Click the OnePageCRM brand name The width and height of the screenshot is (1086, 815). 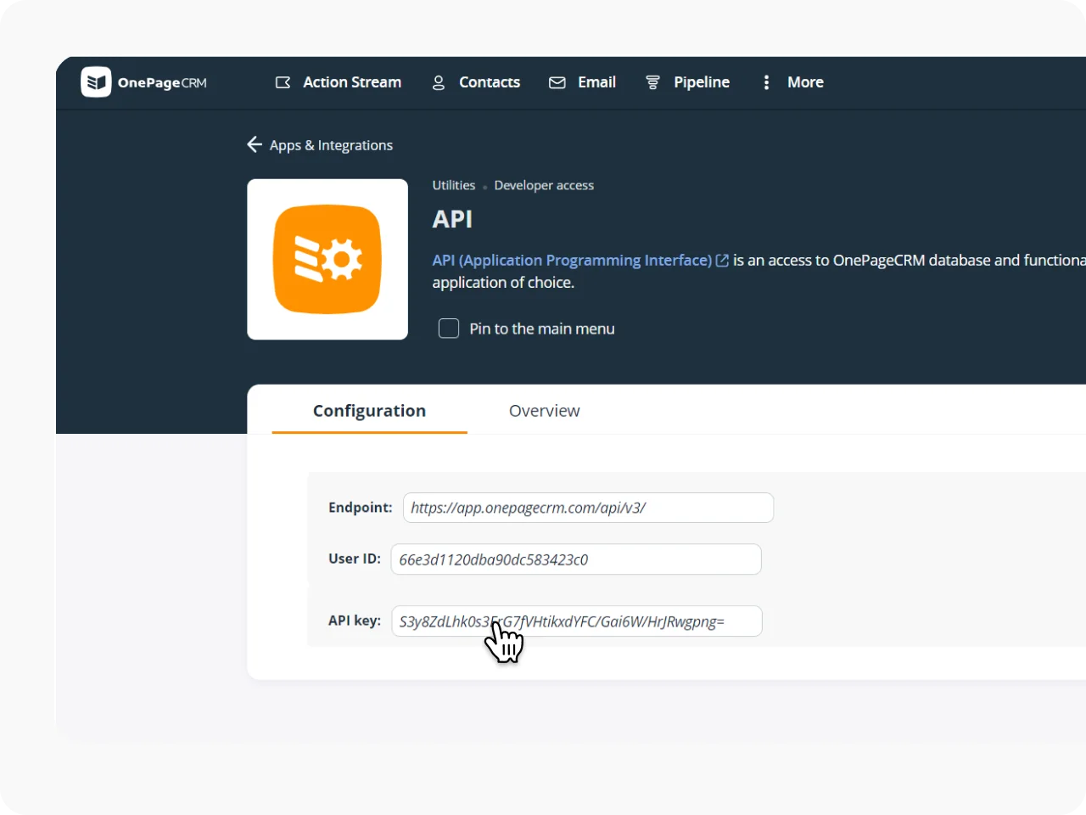tap(162, 82)
